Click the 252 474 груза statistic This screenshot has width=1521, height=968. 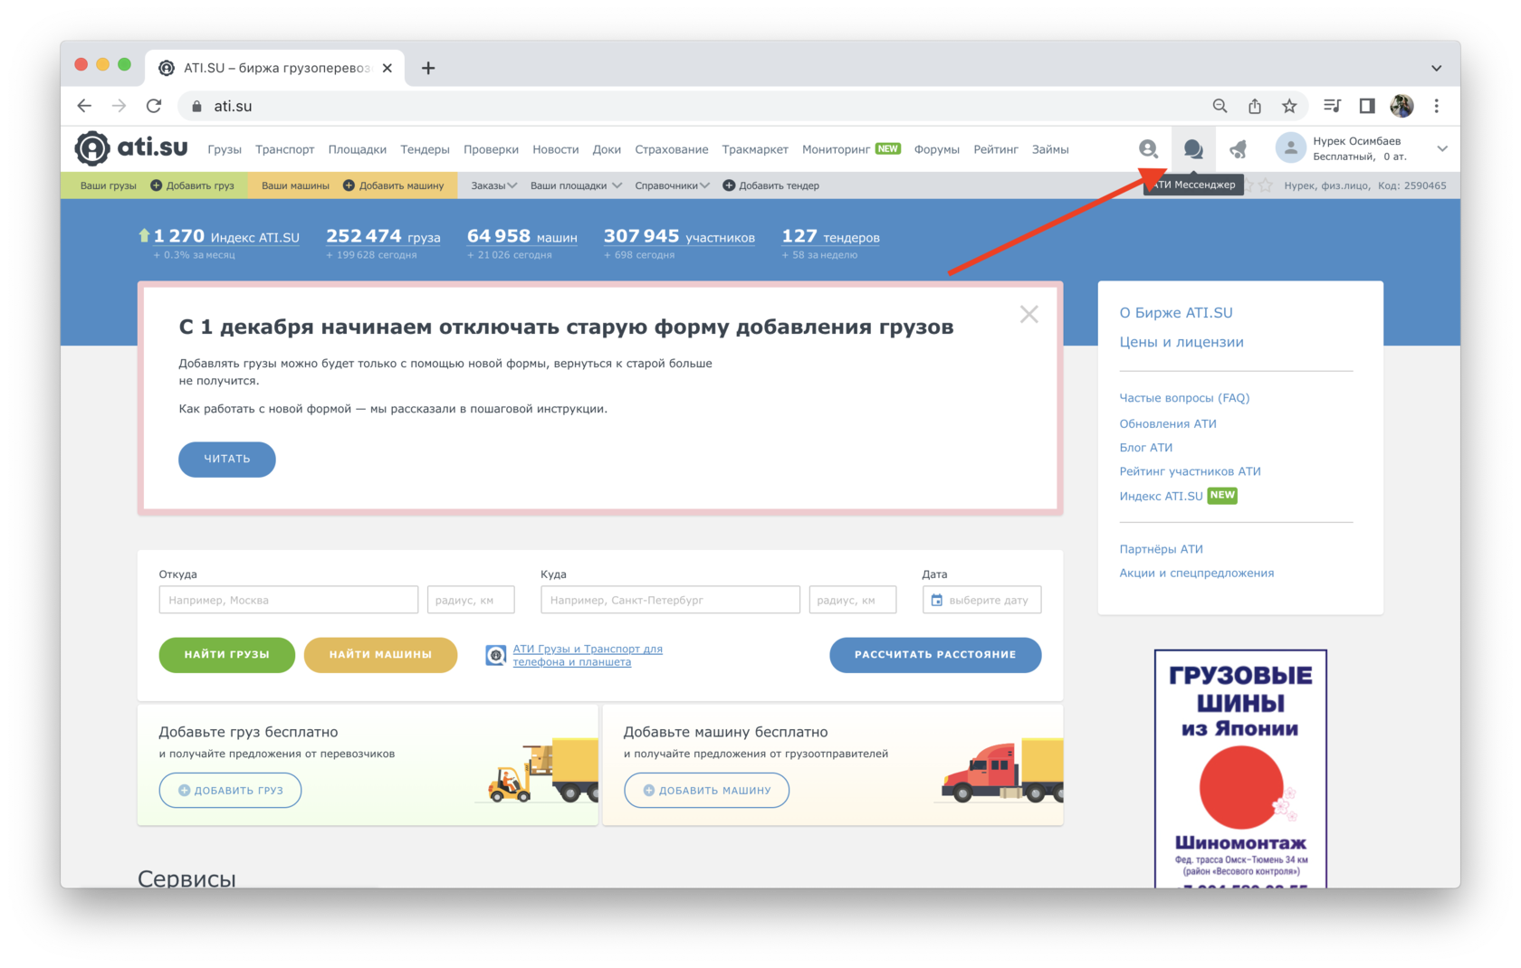point(383,236)
